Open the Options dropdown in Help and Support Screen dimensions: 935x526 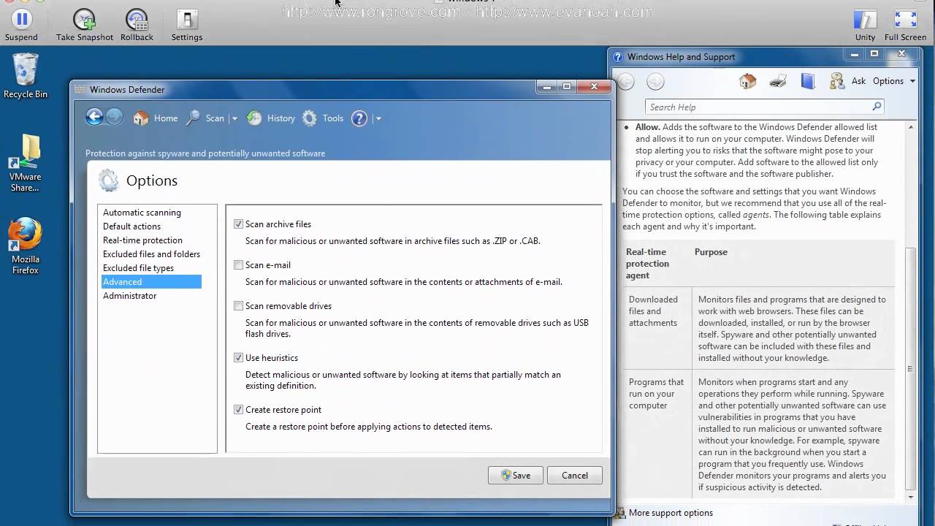pyautogui.click(x=894, y=81)
